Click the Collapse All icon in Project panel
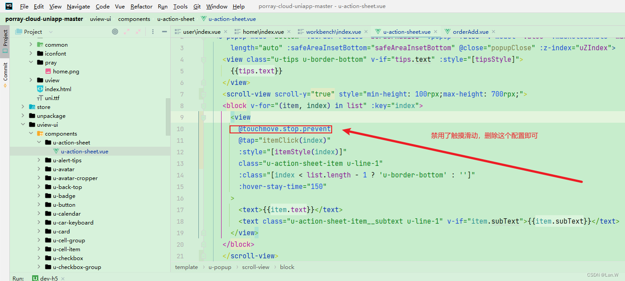The image size is (625, 281). point(138,32)
